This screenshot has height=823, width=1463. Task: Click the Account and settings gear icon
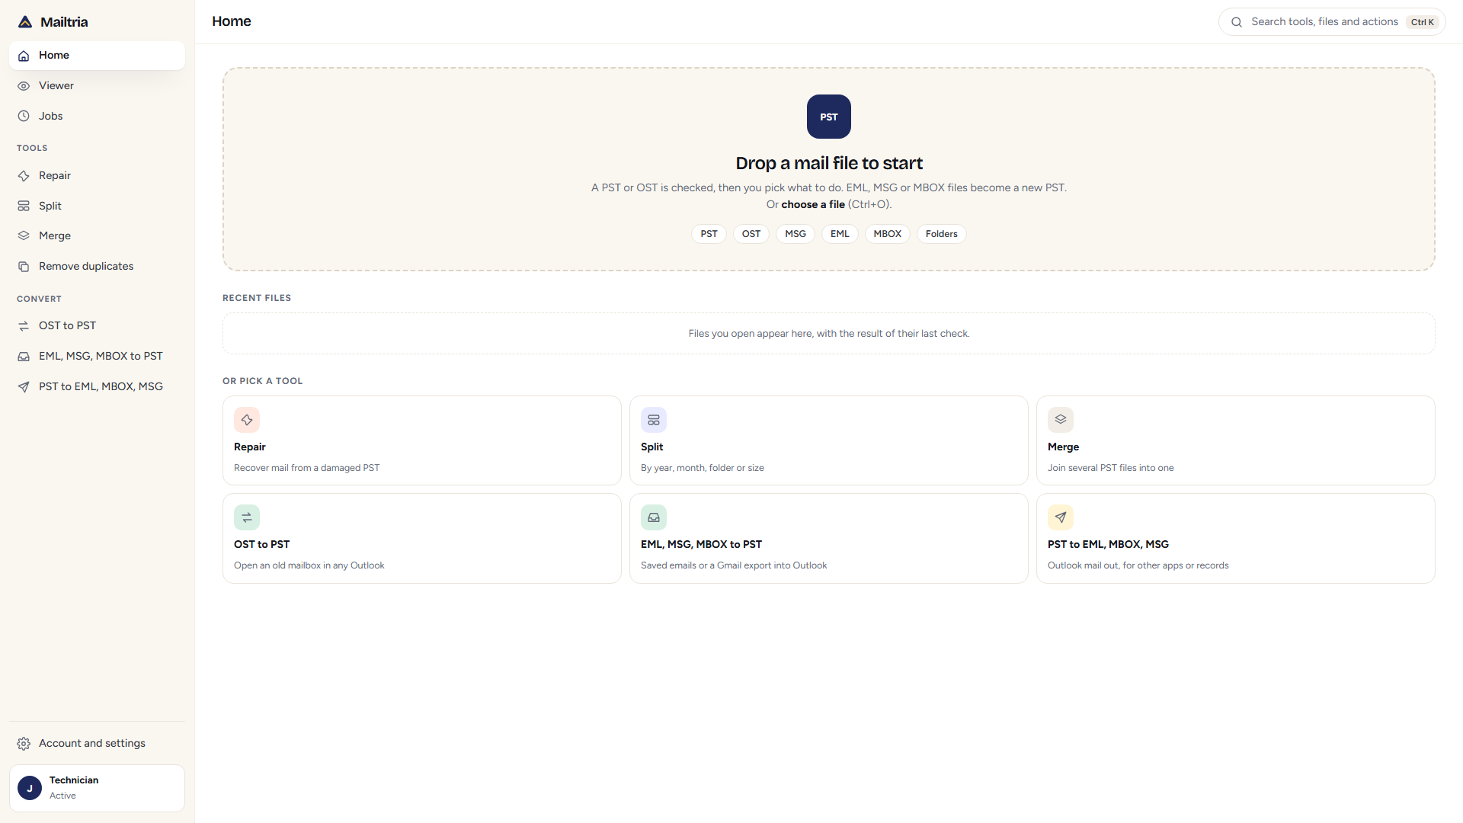click(24, 744)
